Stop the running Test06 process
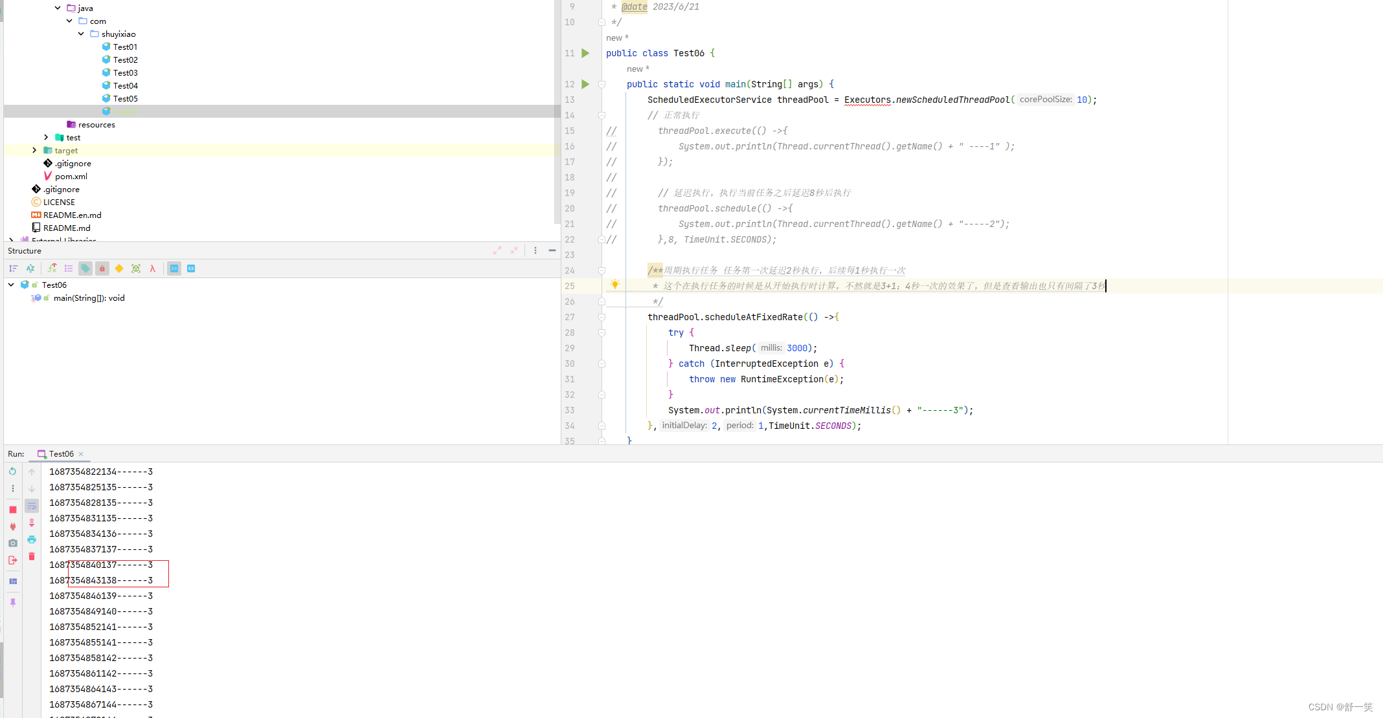 [12, 510]
